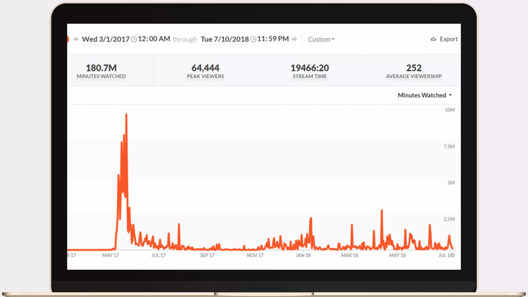Click the Export cloud icon

tap(433, 39)
